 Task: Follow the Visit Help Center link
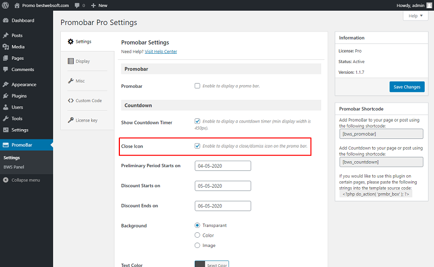[161, 52]
